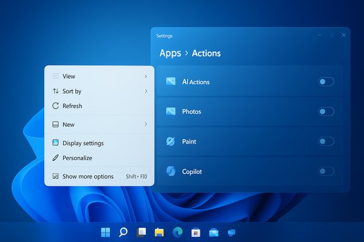Click the Settings window title text
The image size is (364, 242).
tap(164, 36)
